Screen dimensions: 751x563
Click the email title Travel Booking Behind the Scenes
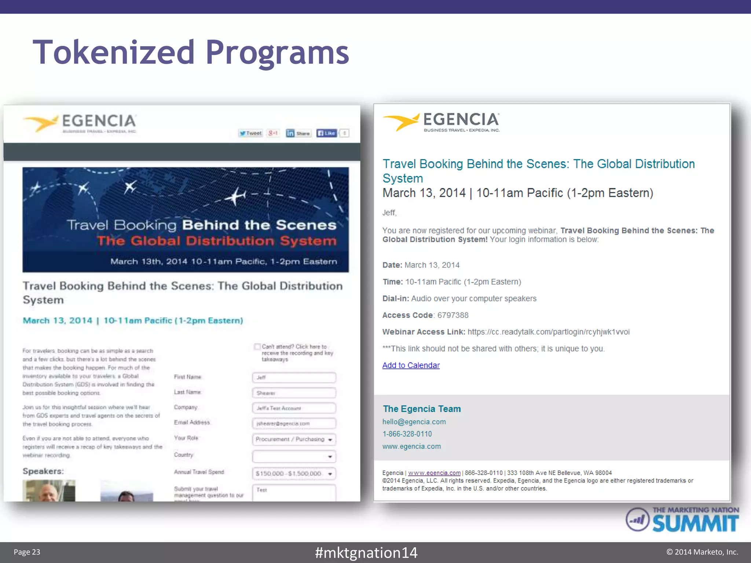539,171
